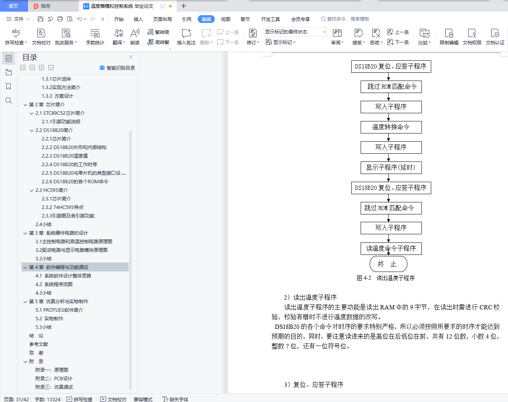Insert a comment (插入批注)
The height and width of the screenshot is (402, 508).
tap(186, 37)
